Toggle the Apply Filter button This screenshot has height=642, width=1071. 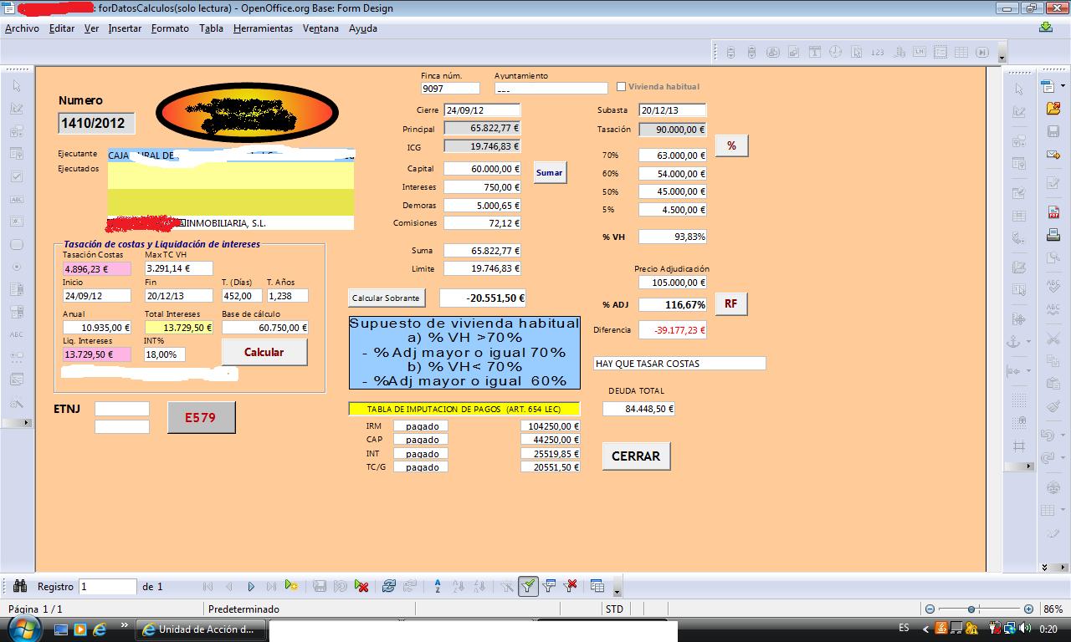coord(528,586)
